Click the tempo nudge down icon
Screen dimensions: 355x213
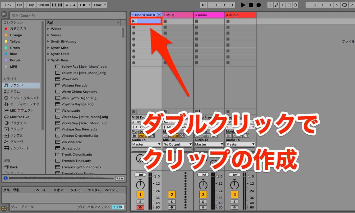pos(54,5)
